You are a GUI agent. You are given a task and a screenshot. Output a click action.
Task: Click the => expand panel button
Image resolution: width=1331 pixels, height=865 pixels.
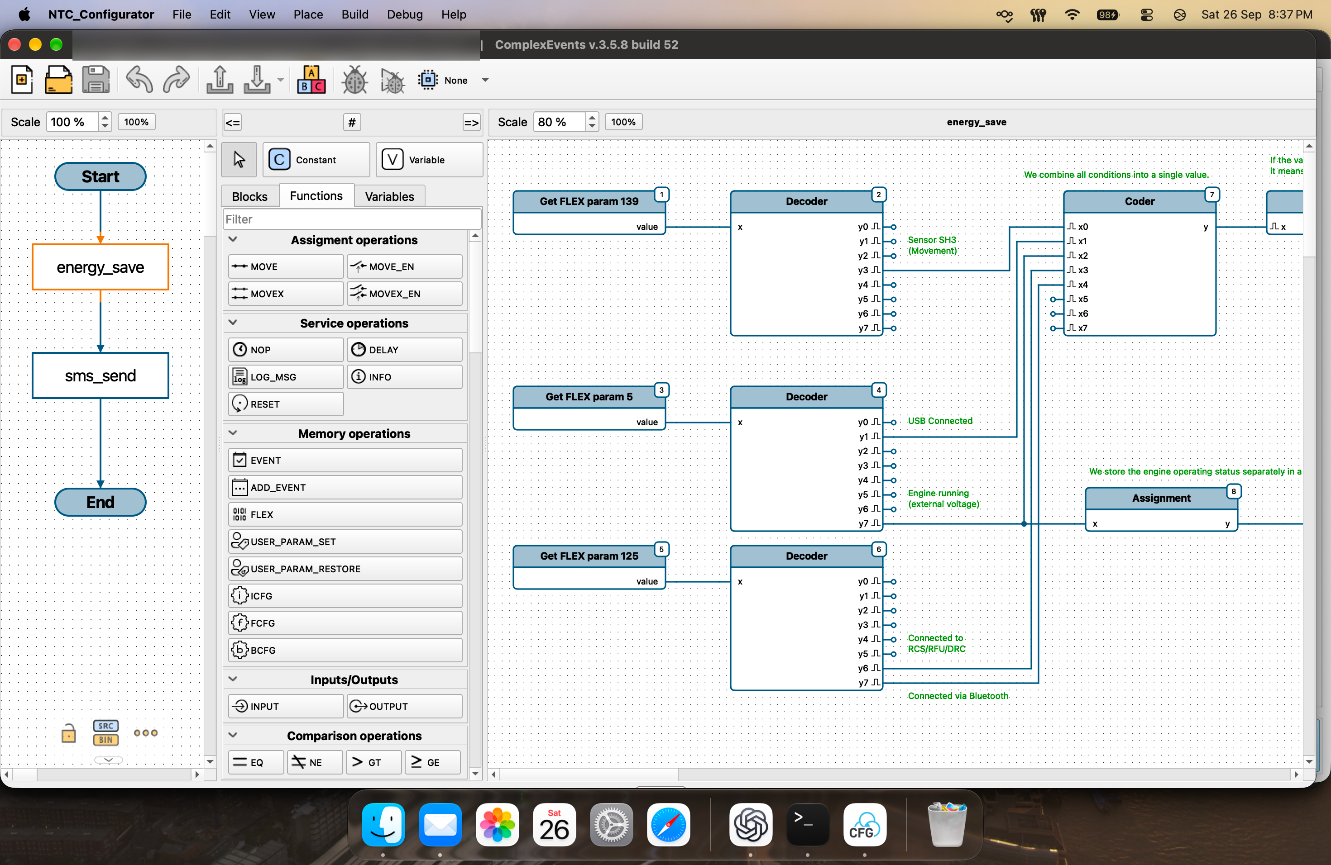(471, 122)
